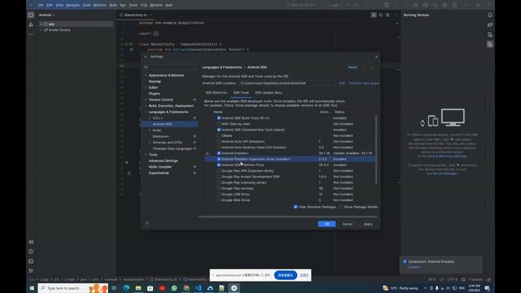Expand Version Control settings group
The image size is (521, 293).
[146, 99]
